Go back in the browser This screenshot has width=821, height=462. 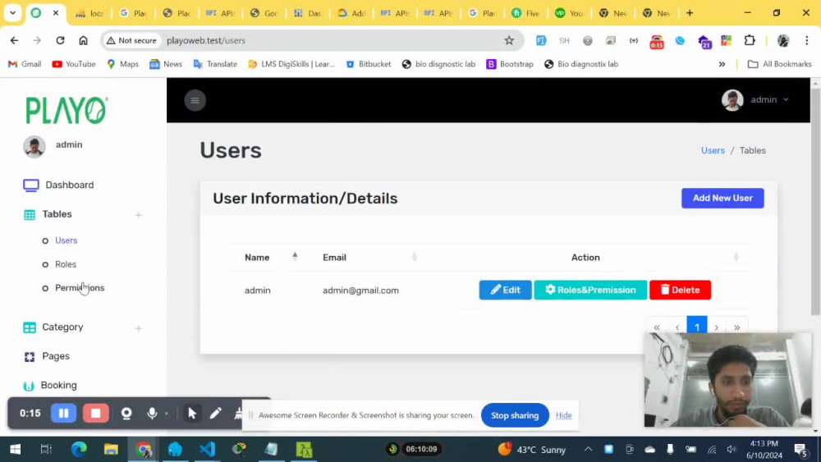14,40
